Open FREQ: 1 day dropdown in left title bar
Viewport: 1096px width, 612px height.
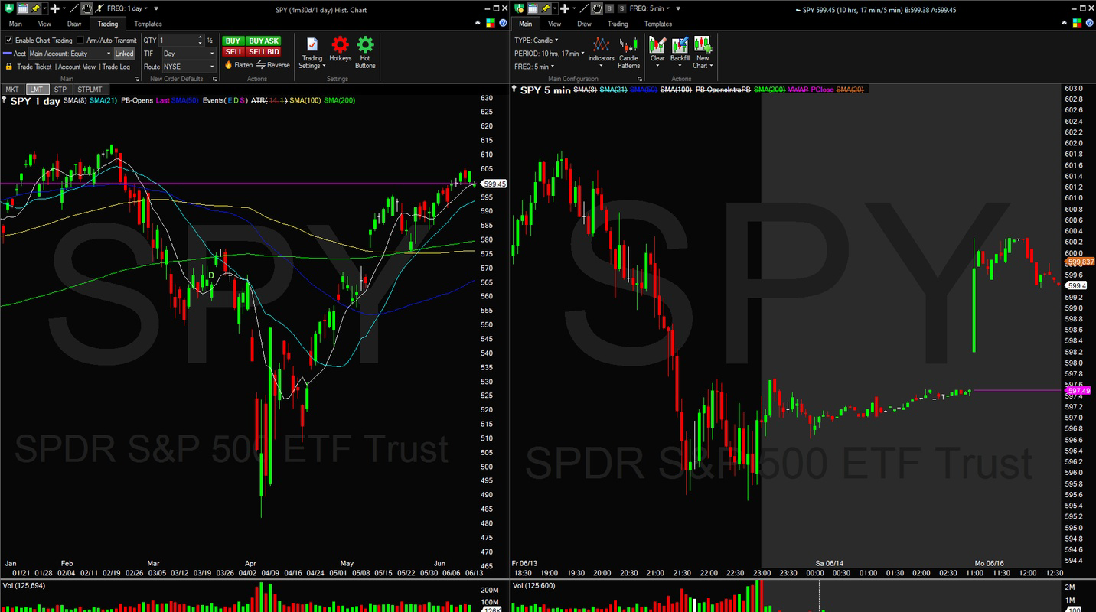point(129,8)
